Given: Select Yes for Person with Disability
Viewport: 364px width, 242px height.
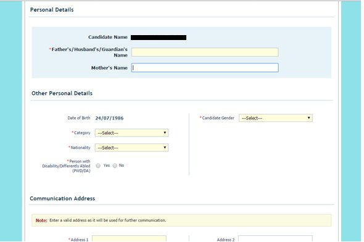Looking at the screenshot, I should click(98, 166).
